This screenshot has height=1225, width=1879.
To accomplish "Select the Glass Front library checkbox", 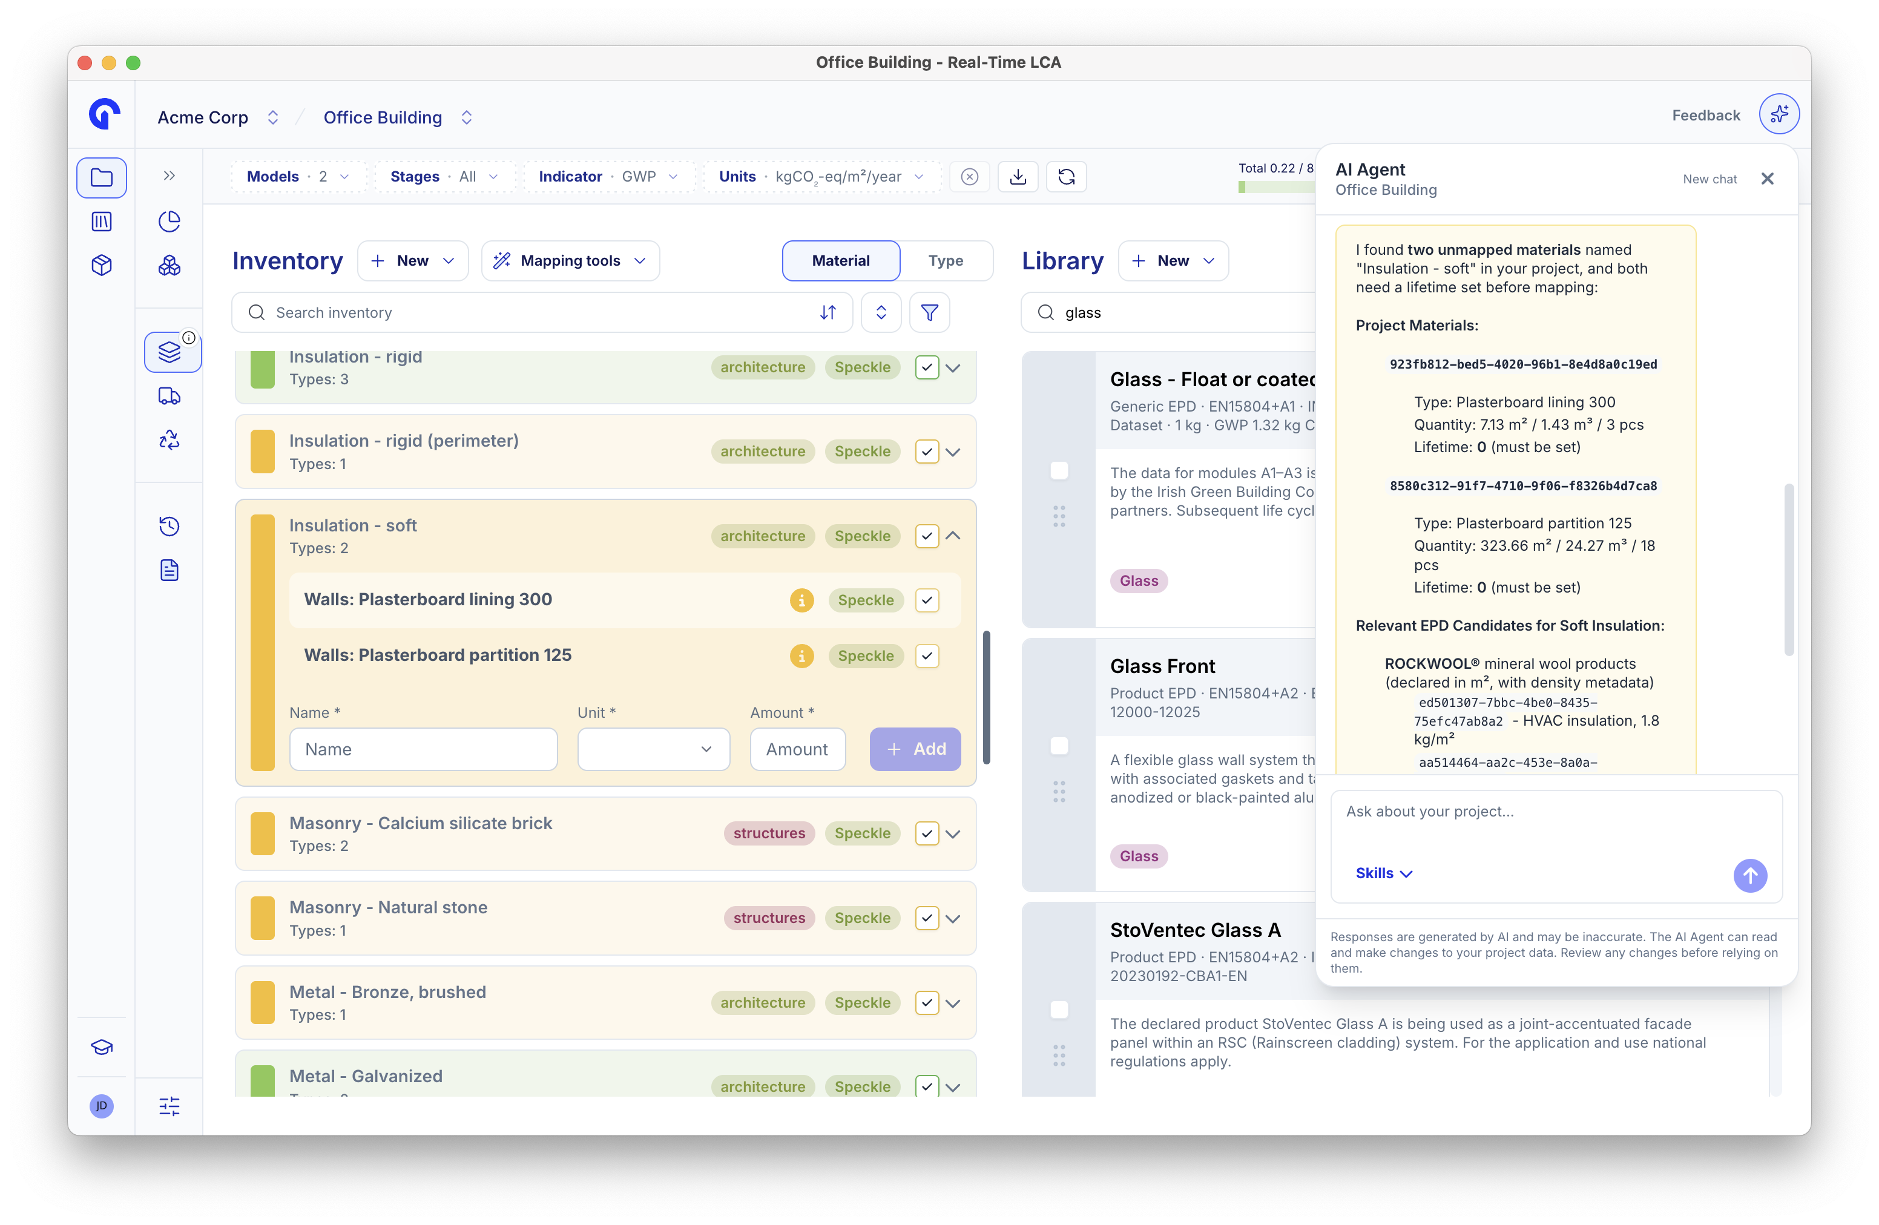I will (x=1059, y=746).
